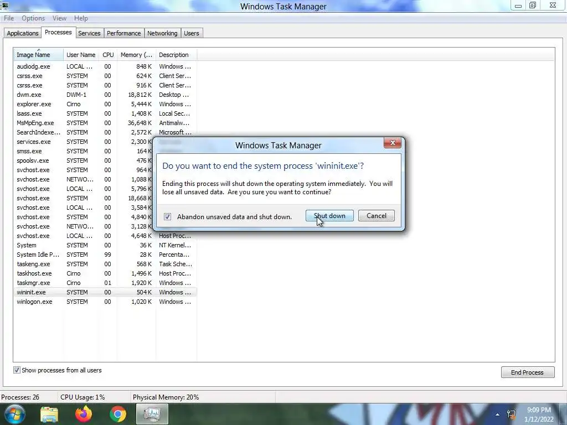Minimize the main Task Manager window
This screenshot has height=425, width=567.
pos(518,6)
